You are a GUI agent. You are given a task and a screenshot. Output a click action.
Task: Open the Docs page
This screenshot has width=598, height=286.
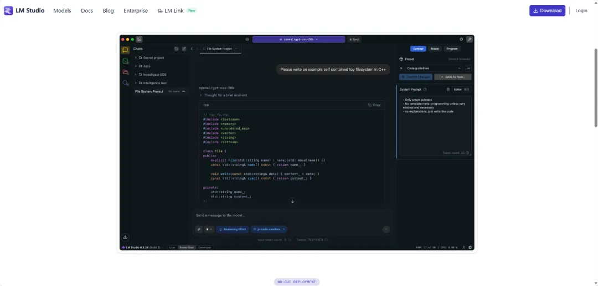(x=87, y=11)
